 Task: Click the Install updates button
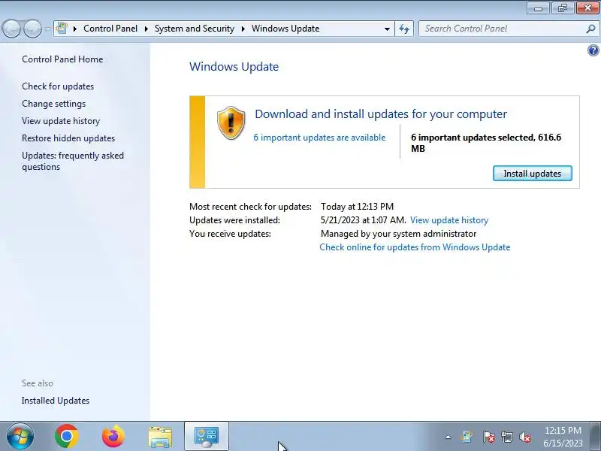[x=533, y=174]
